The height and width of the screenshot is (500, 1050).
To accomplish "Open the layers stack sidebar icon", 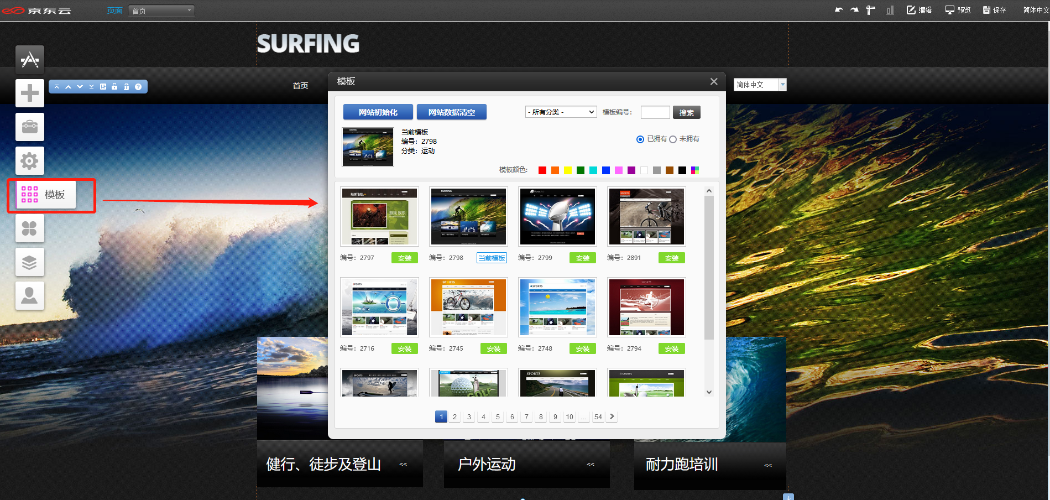I will coord(30,262).
